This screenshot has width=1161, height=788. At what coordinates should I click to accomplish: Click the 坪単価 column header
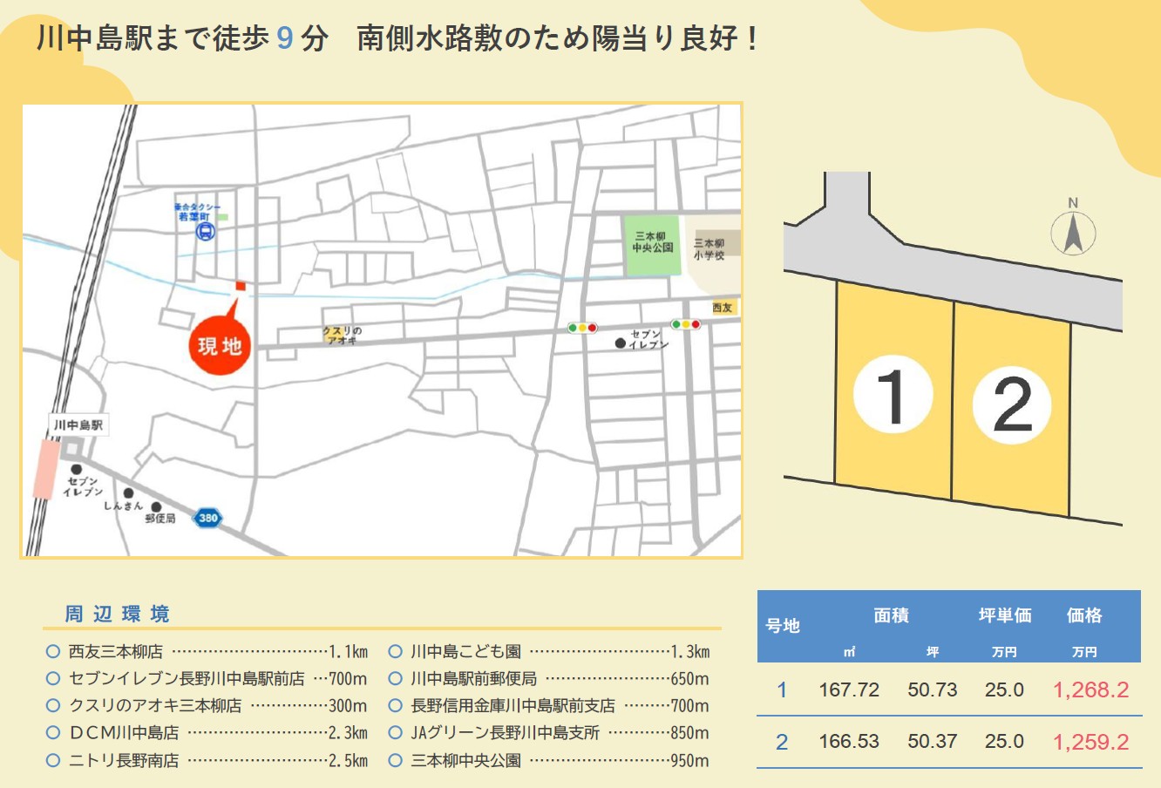coord(1004,615)
